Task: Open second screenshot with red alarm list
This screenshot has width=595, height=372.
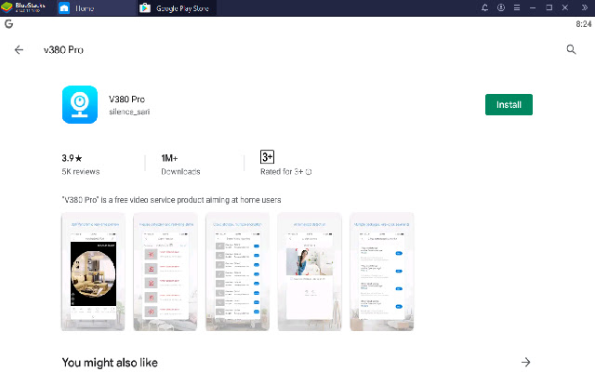Action: [165, 272]
